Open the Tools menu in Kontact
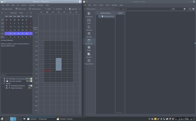The height and width of the screenshot is (121, 196). point(107,5)
